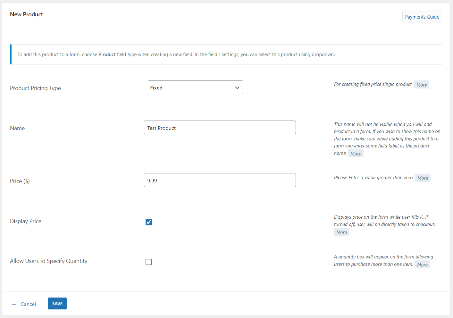Viewport: 453px width, 318px height.
Task: Click the Name field label
Action: pyautogui.click(x=17, y=128)
